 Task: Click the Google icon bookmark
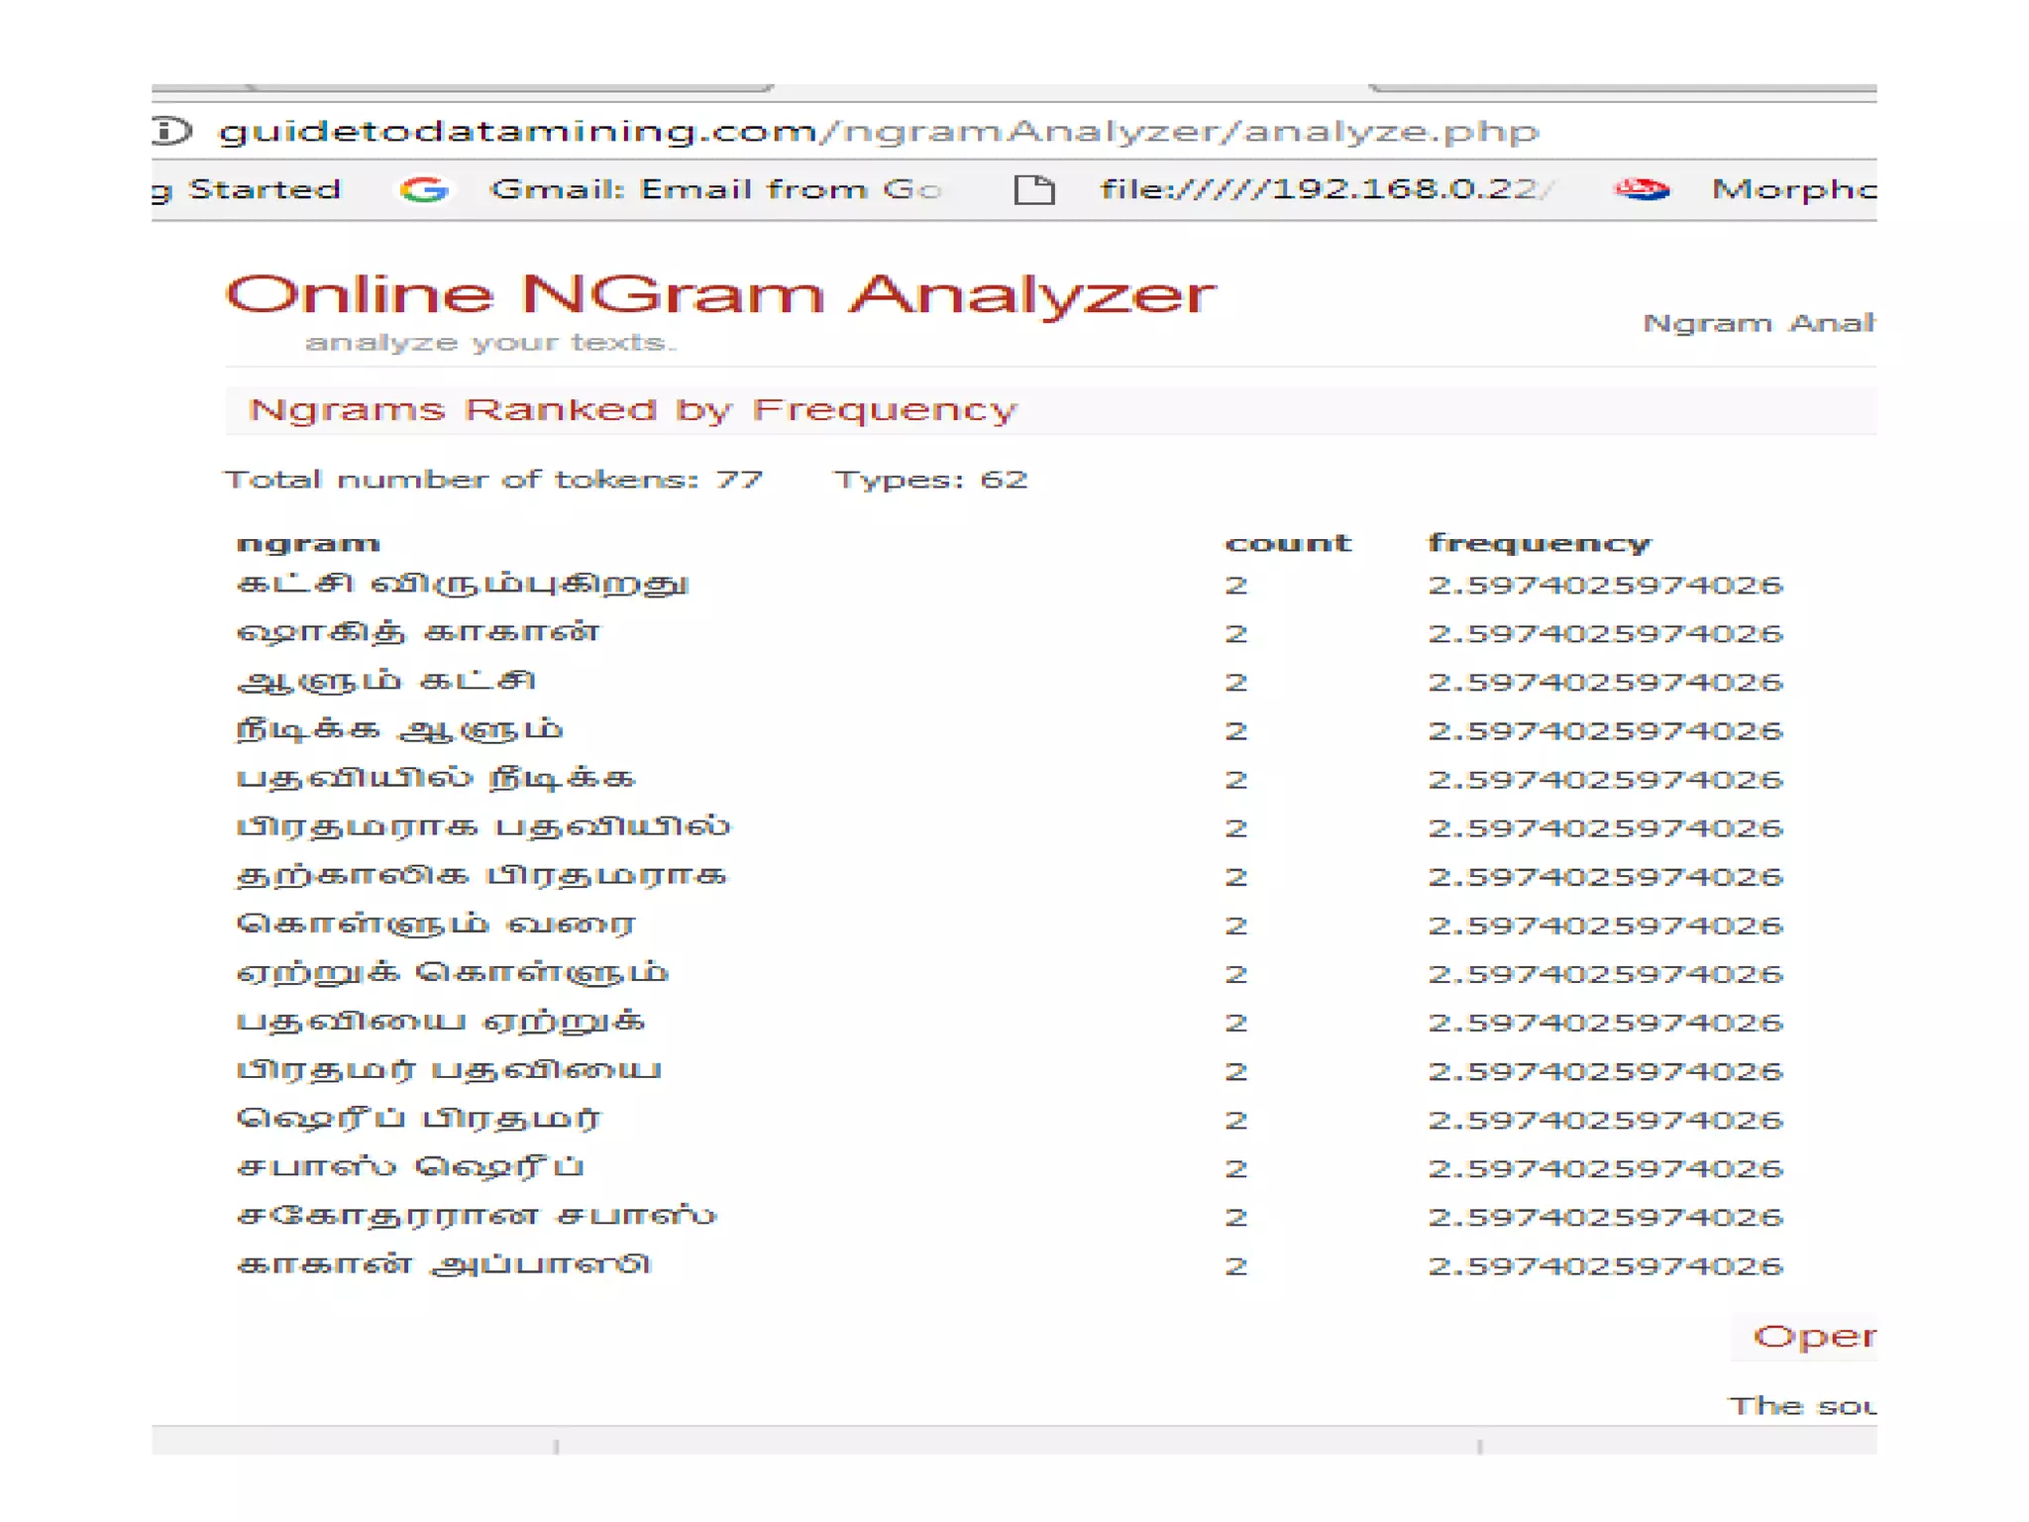pyautogui.click(x=424, y=189)
